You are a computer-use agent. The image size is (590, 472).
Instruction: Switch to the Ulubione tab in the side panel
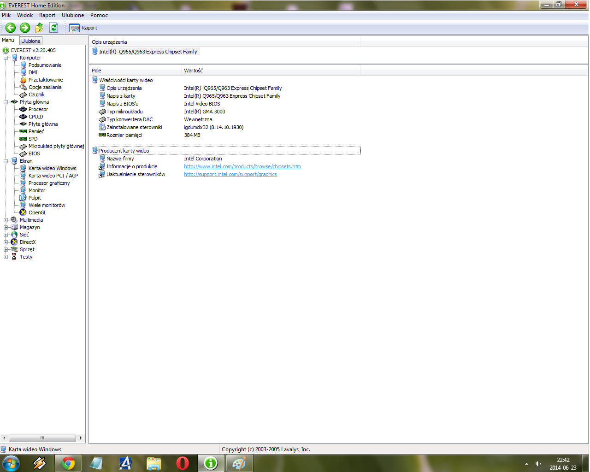pos(31,41)
